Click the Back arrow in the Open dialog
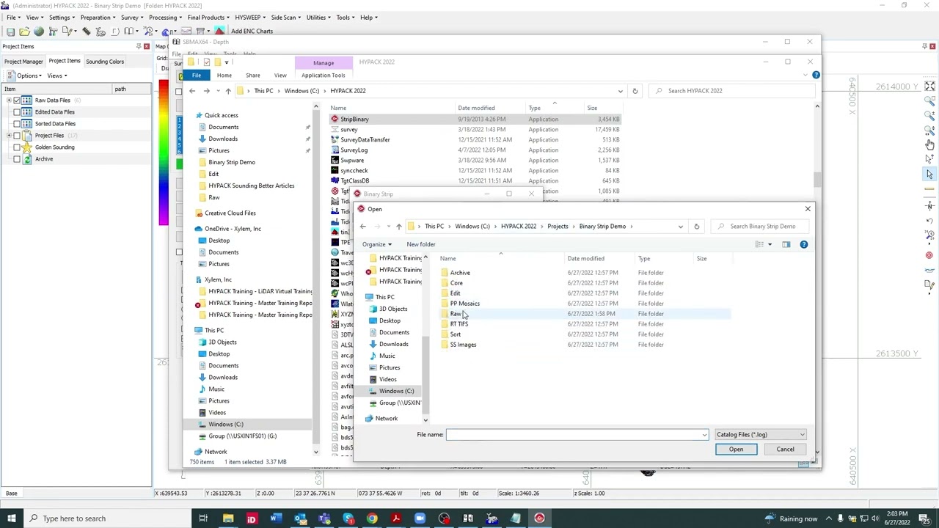The height and width of the screenshot is (528, 939). (x=363, y=226)
